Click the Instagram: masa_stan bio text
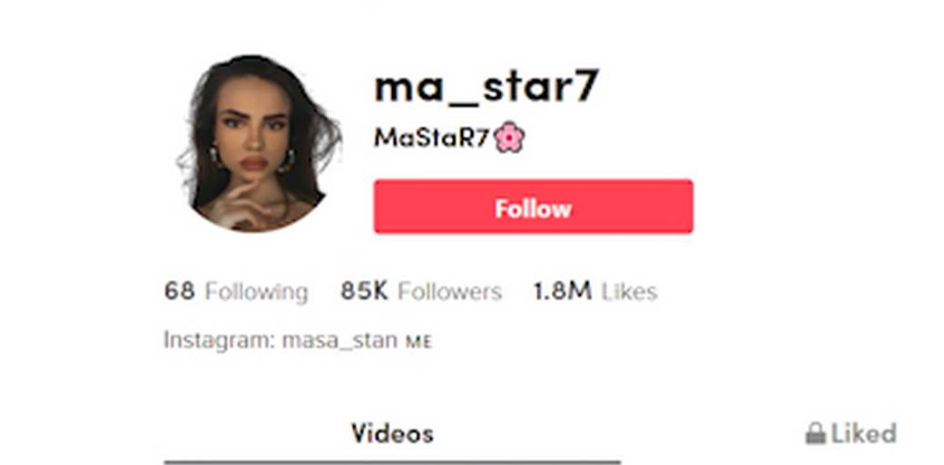This screenshot has width=944, height=465. tap(280, 341)
